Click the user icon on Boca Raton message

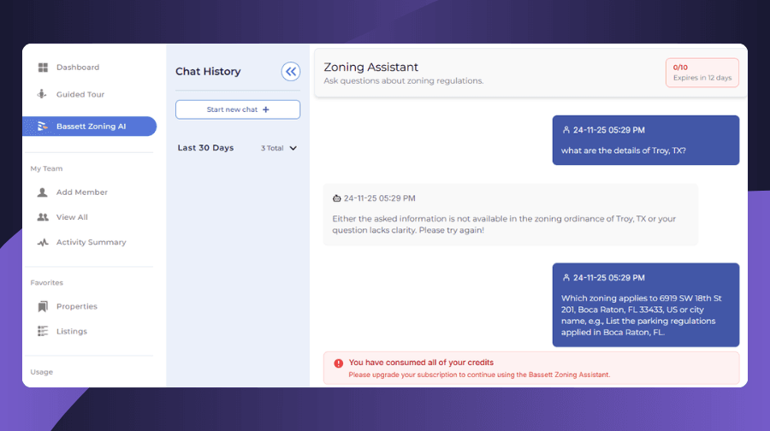click(566, 277)
